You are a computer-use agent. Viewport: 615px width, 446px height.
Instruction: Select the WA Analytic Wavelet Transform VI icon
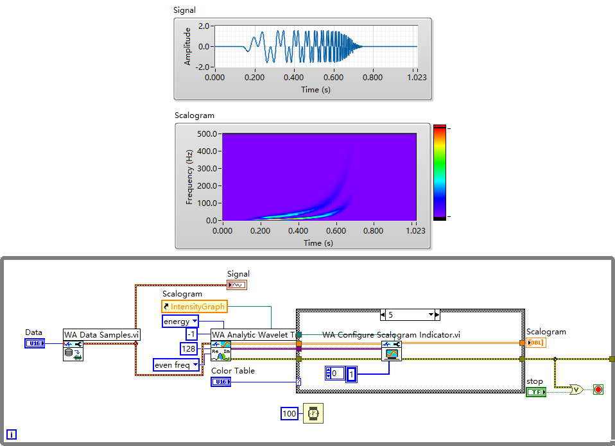(221, 351)
